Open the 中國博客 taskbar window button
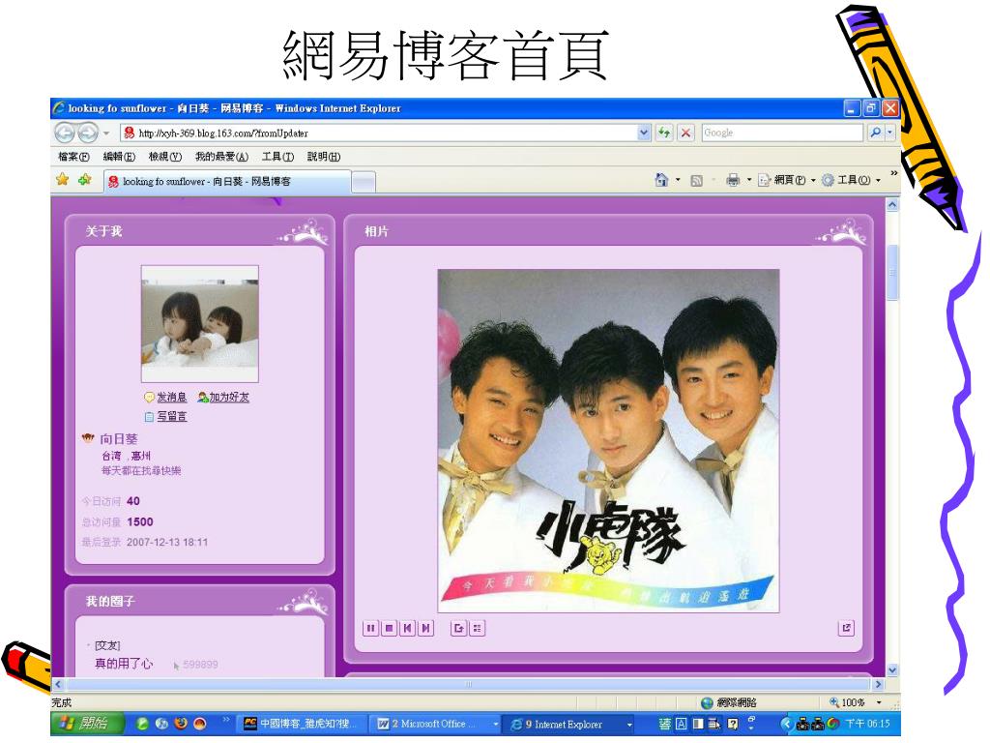Image resolution: width=990 pixels, height=743 pixels. (x=302, y=724)
